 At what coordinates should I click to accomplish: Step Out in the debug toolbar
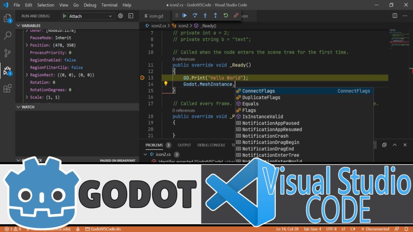coord(215,16)
